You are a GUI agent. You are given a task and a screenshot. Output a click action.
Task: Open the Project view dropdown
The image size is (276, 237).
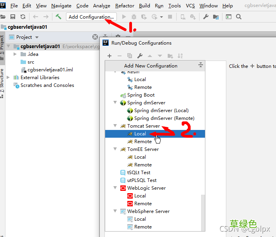click(37, 37)
